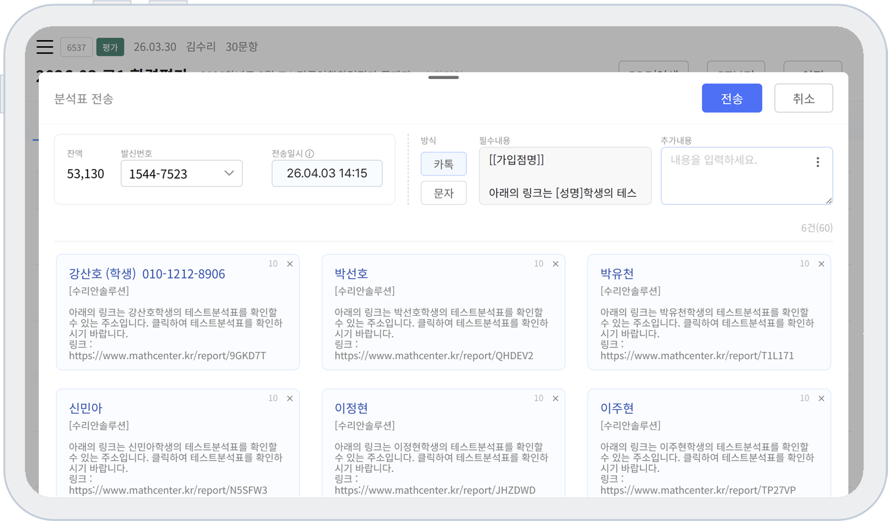888x521 pixels.
Task: Click the 필수내용 template text box
Action: [x=564, y=176]
